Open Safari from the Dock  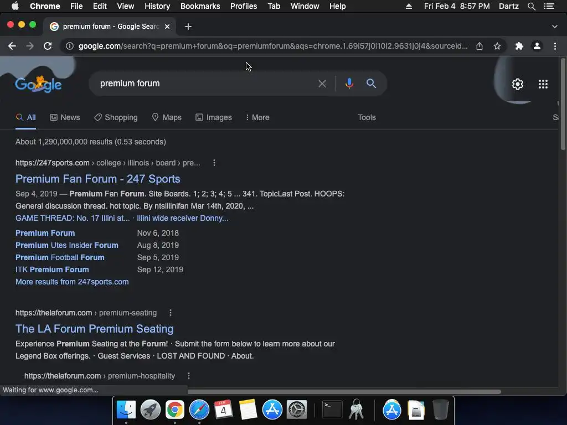(199, 410)
